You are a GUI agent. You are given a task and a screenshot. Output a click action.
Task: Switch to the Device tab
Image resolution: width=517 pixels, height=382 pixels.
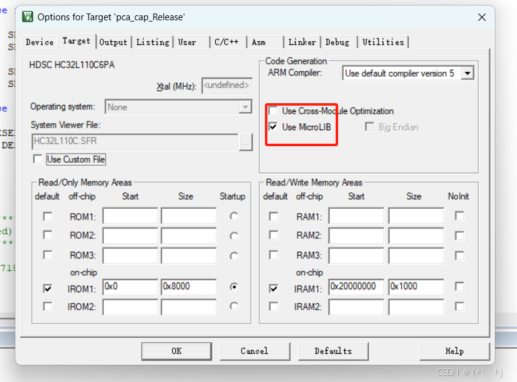pos(39,42)
